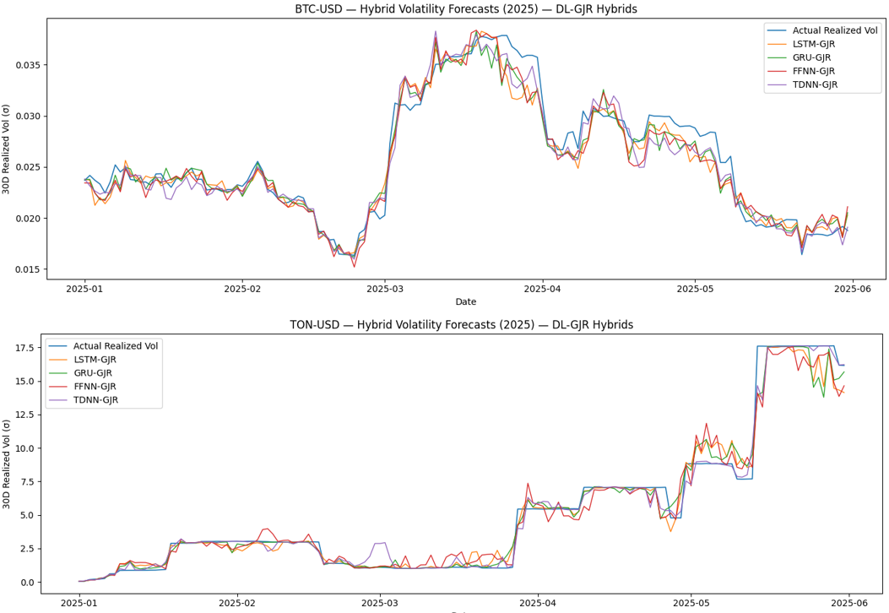Click the y-axis label of the BTC-USD chart
The height and width of the screenshot is (613, 889).
(x=8, y=149)
